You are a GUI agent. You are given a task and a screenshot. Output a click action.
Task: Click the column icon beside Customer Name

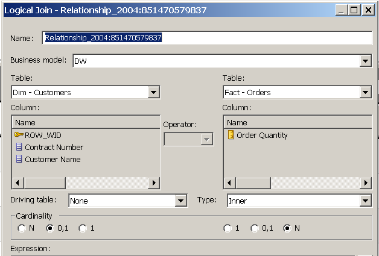tap(19, 159)
